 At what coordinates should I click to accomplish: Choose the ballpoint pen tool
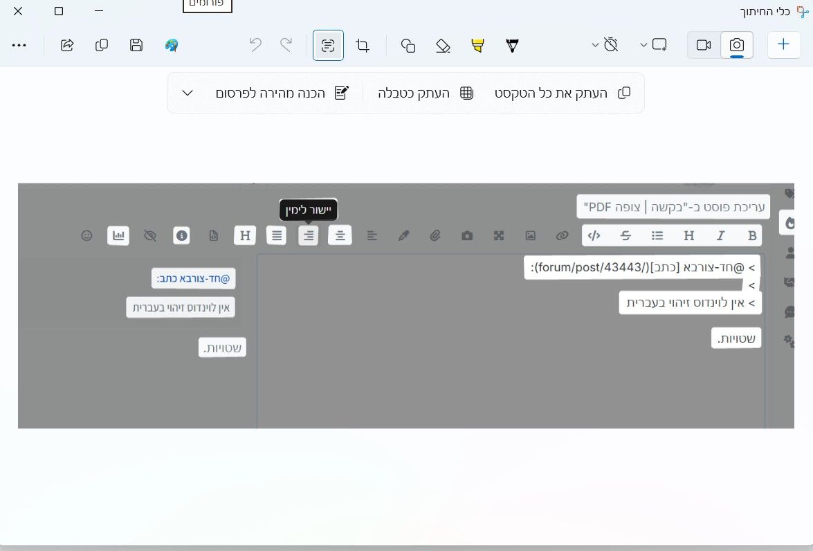(512, 46)
